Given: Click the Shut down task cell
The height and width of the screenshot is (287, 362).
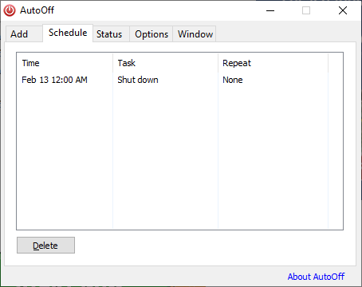Looking at the screenshot, I should (x=138, y=80).
